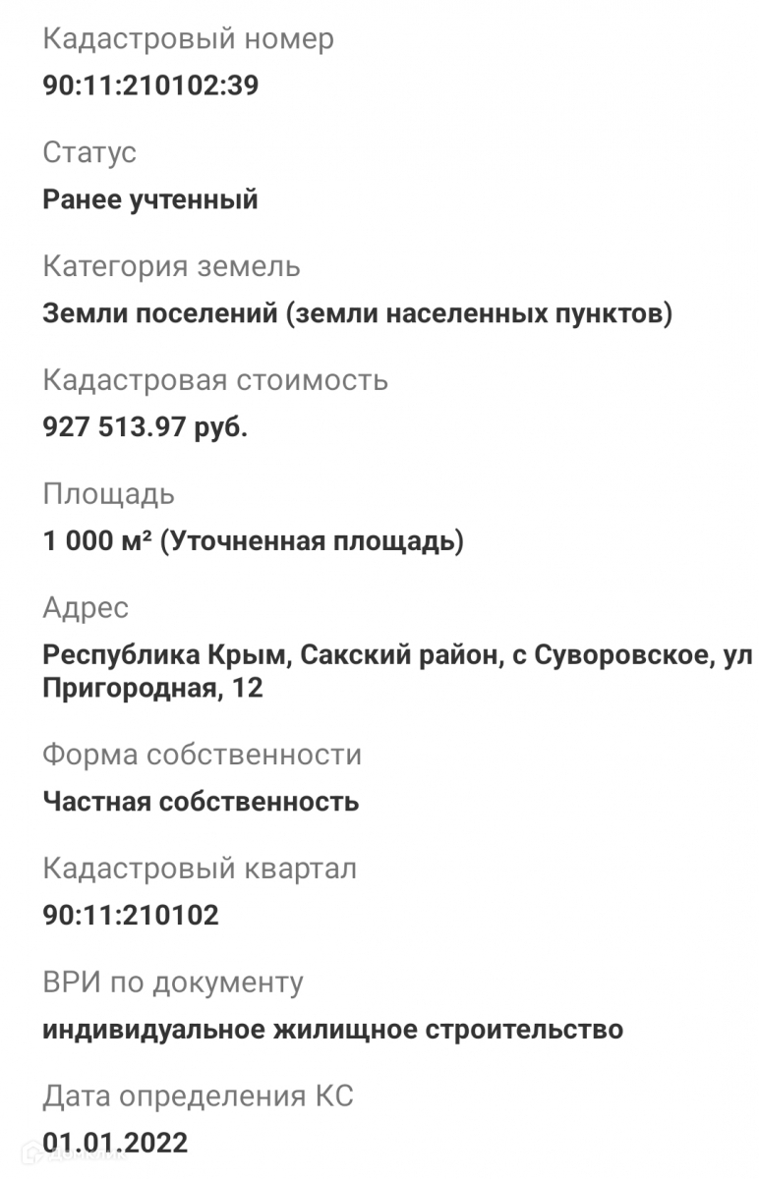Select the 927 513.97 руб. value
Screen dimensions: 759x1179
[x=146, y=427]
